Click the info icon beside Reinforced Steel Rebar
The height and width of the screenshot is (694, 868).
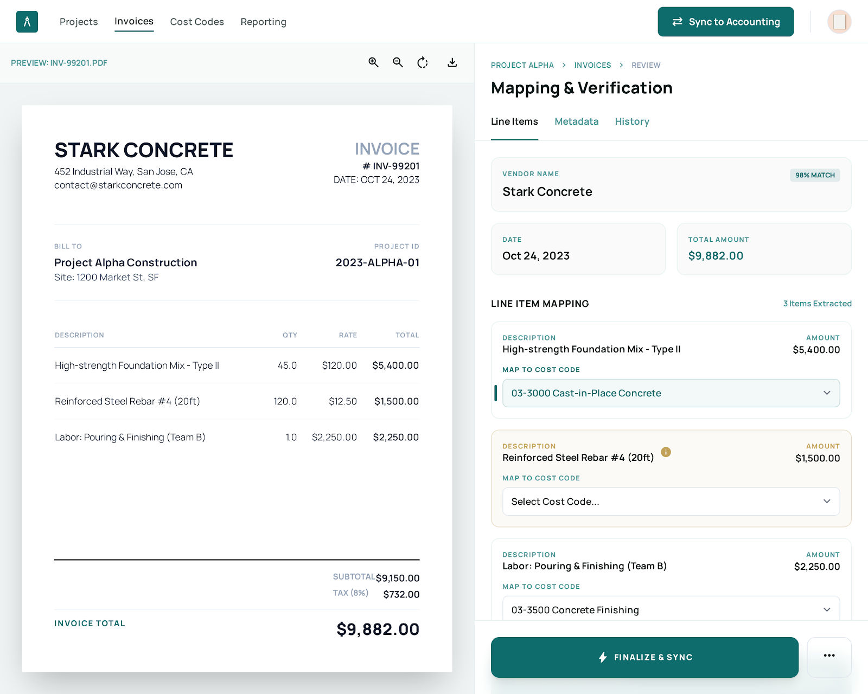[x=666, y=452]
